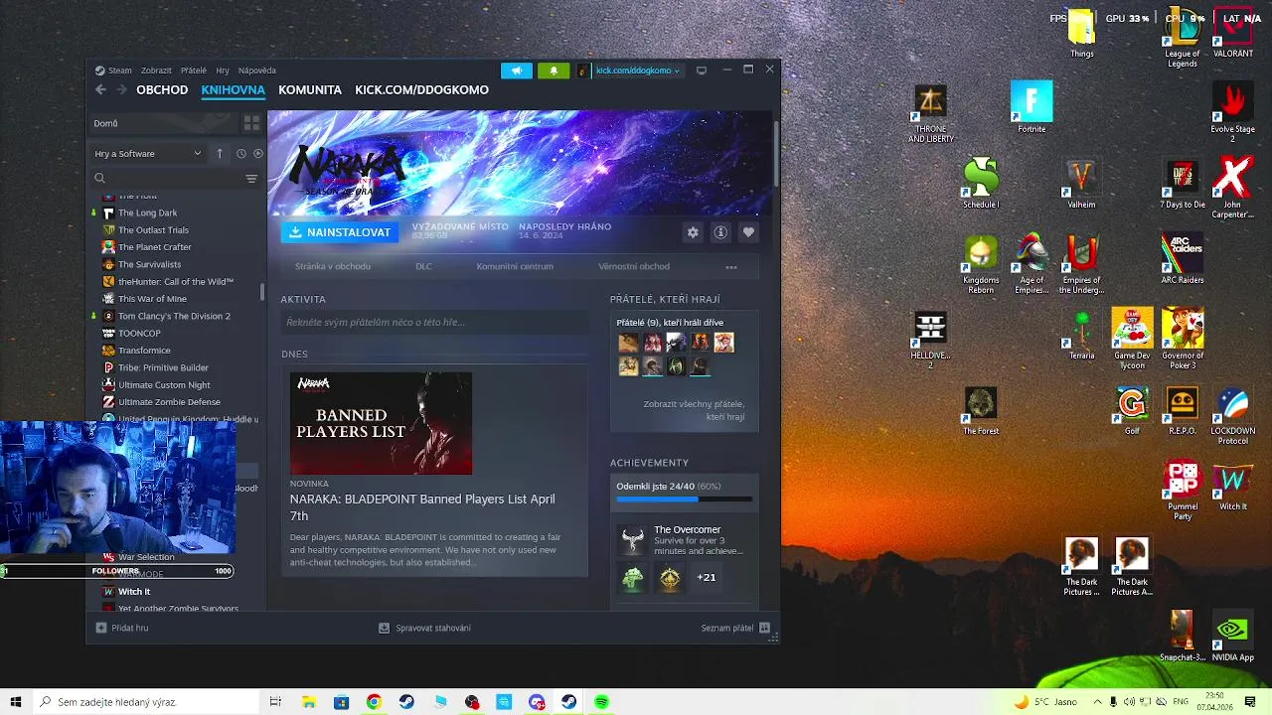
Task: Open friends list icon at bottom right
Action: click(764, 628)
